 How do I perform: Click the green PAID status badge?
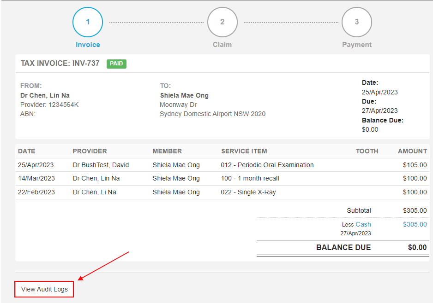[x=116, y=64]
